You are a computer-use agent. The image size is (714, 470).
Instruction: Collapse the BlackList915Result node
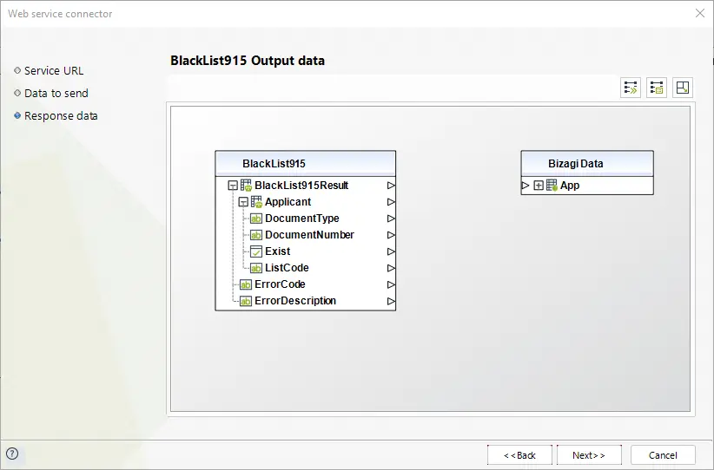tap(233, 186)
